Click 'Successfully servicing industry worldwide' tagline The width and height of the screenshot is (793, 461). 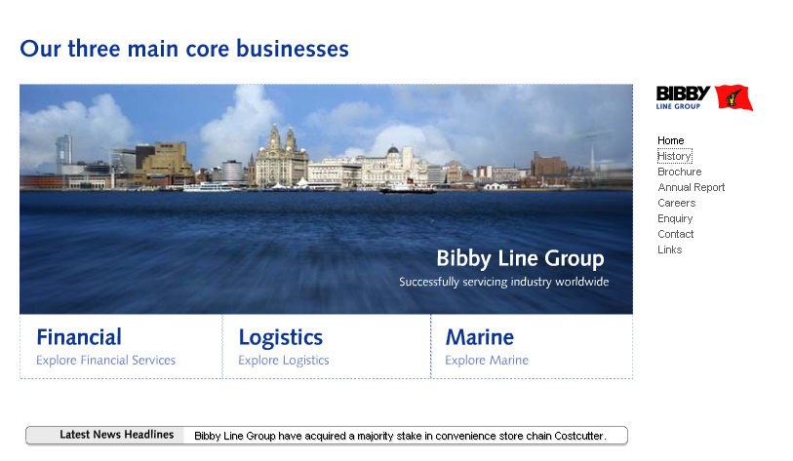(503, 282)
